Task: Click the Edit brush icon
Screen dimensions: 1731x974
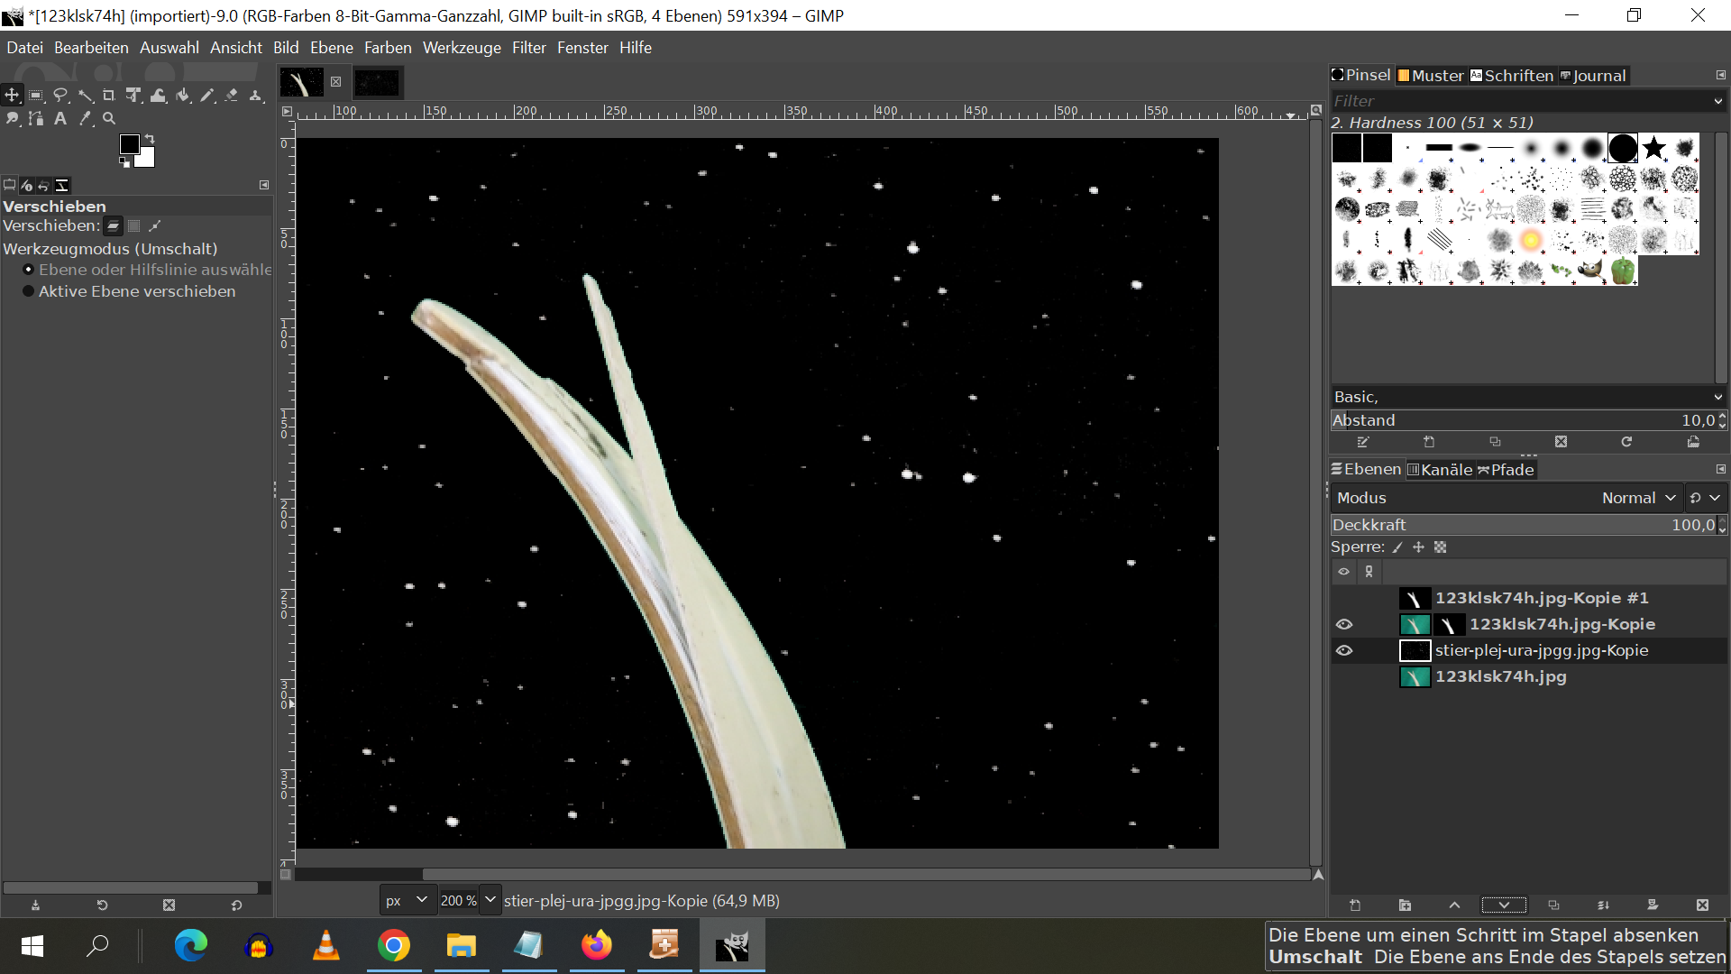Action: (1363, 442)
